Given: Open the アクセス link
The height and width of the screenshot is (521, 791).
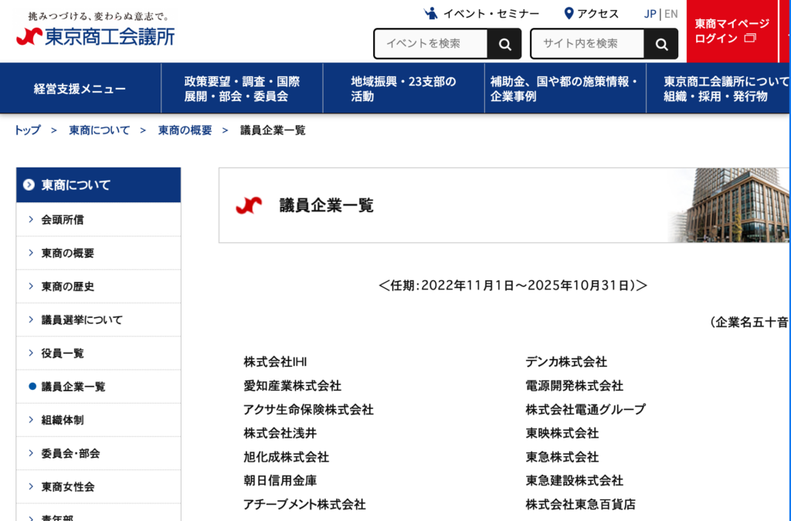Looking at the screenshot, I should [591, 14].
